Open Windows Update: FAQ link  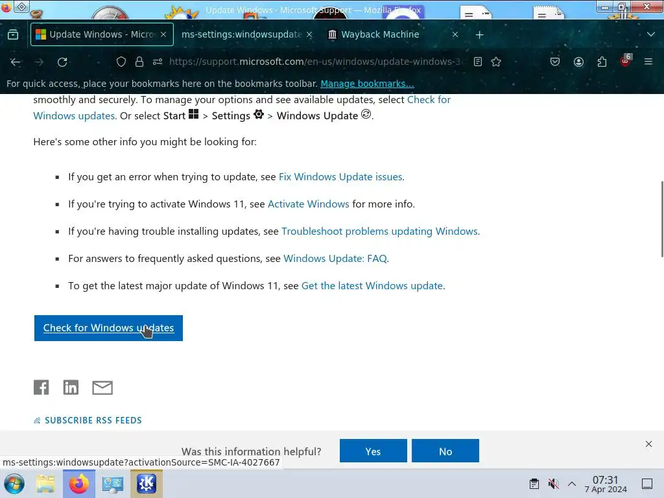pos(335,258)
